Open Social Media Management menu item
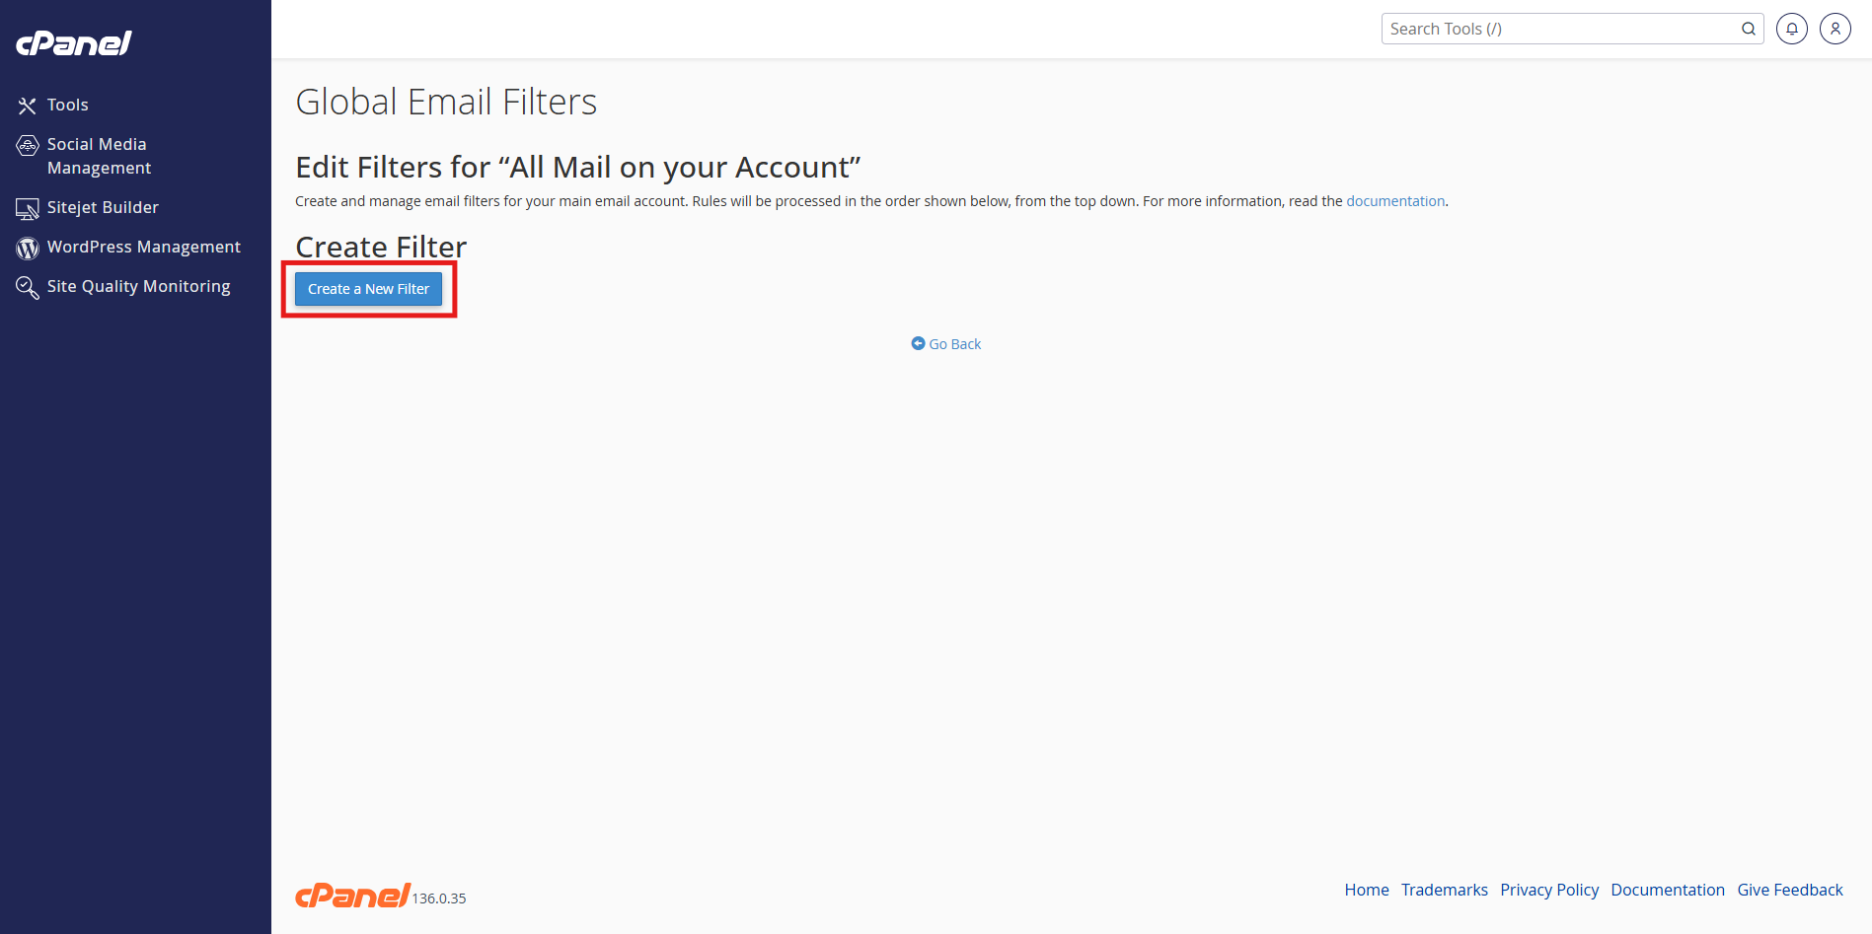Screen dimensions: 1872x934 click(99, 156)
